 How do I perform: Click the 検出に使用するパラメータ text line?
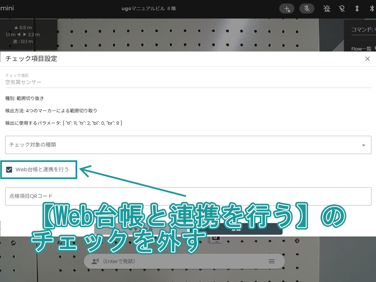coord(64,123)
